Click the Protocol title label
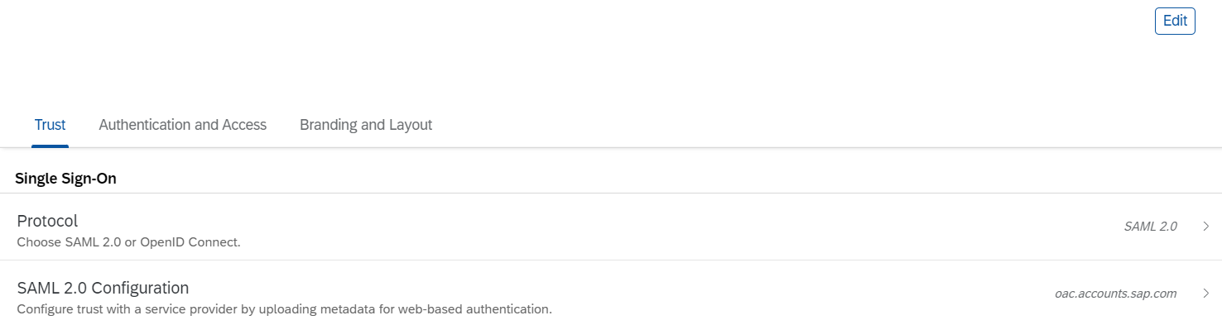Image resolution: width=1222 pixels, height=325 pixels. (x=47, y=221)
